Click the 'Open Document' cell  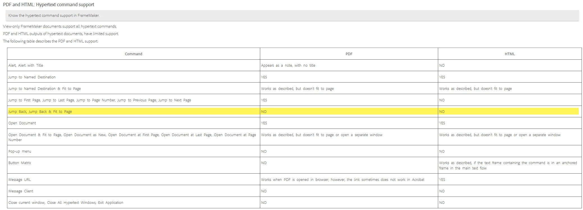pyautogui.click(x=134, y=123)
